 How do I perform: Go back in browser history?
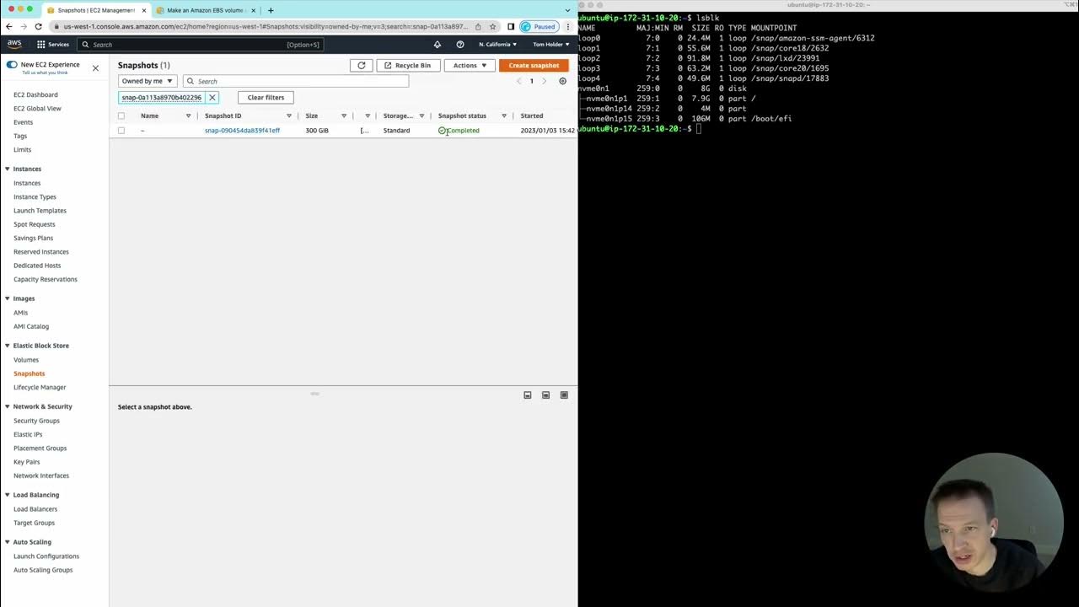pos(8,26)
